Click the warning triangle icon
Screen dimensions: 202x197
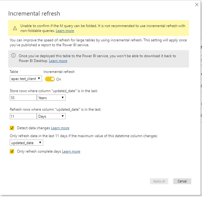(x=15, y=28)
